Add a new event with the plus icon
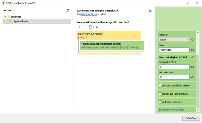The width and height of the screenshot is (202, 123). [5, 11]
